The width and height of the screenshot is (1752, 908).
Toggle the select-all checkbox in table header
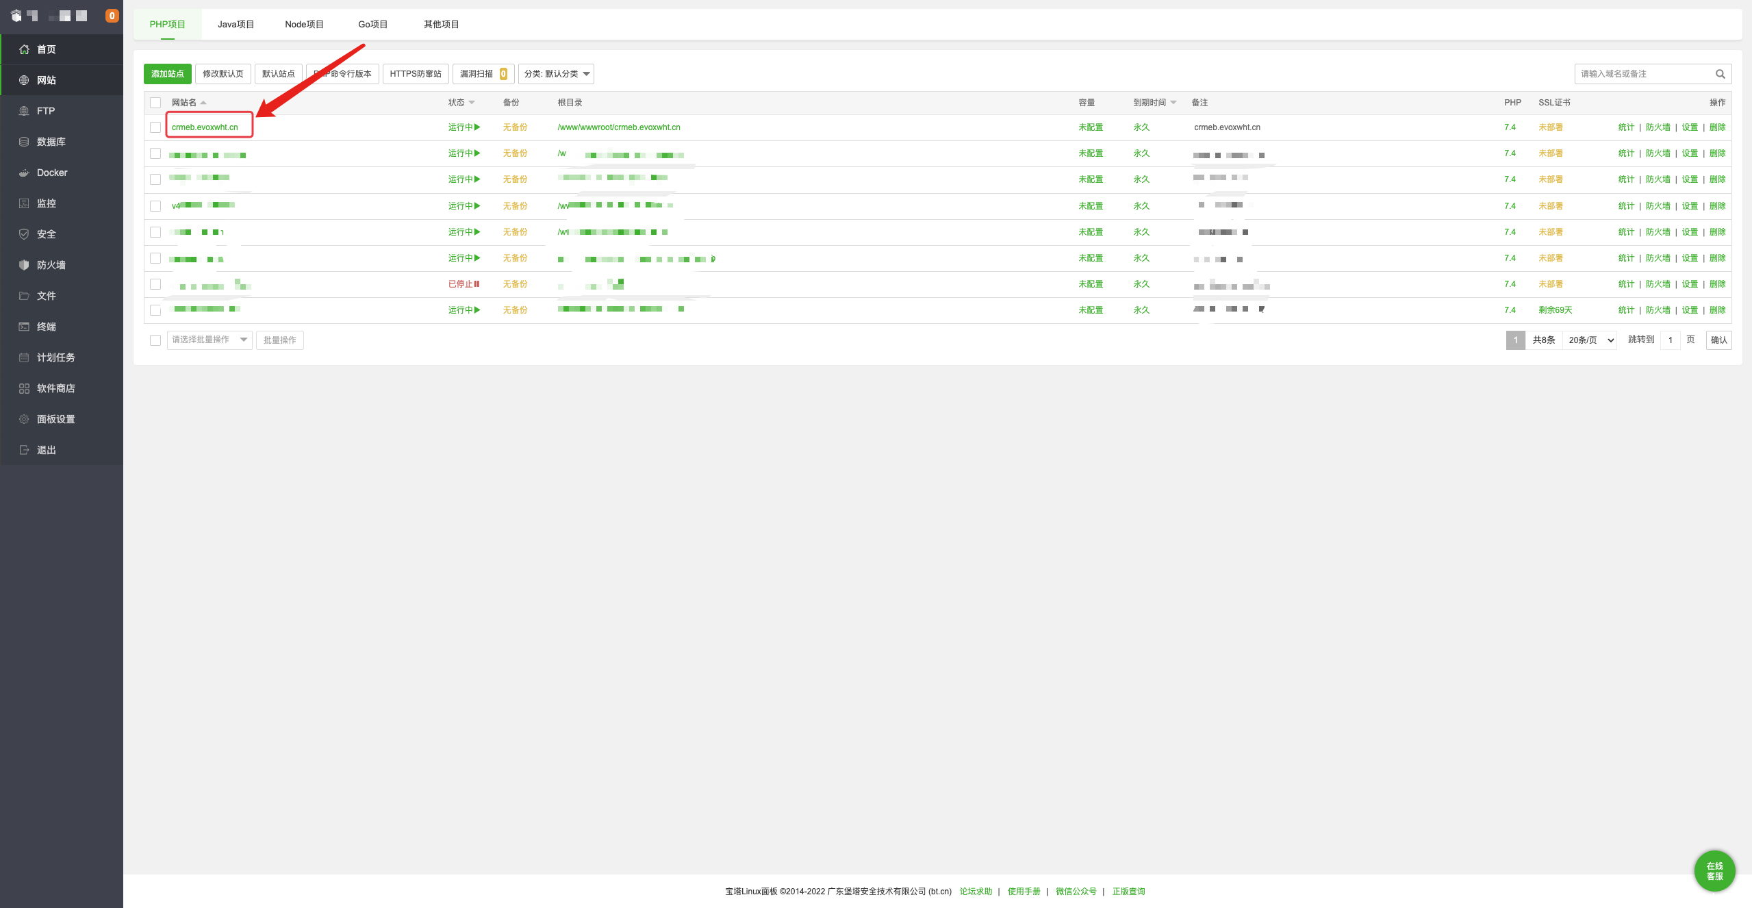155,103
